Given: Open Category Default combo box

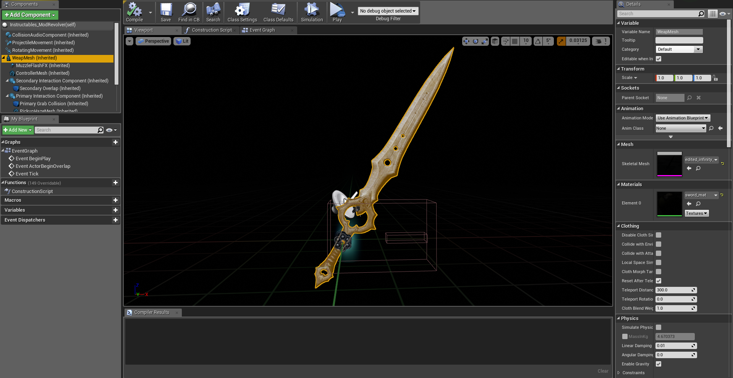Looking at the screenshot, I should pyautogui.click(x=679, y=49).
